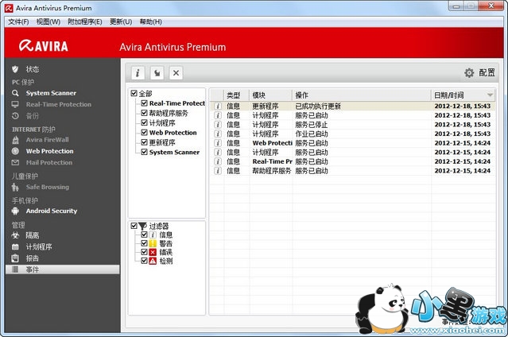Open the 帮助(H) menu
The height and width of the screenshot is (337, 508).
[x=150, y=21]
